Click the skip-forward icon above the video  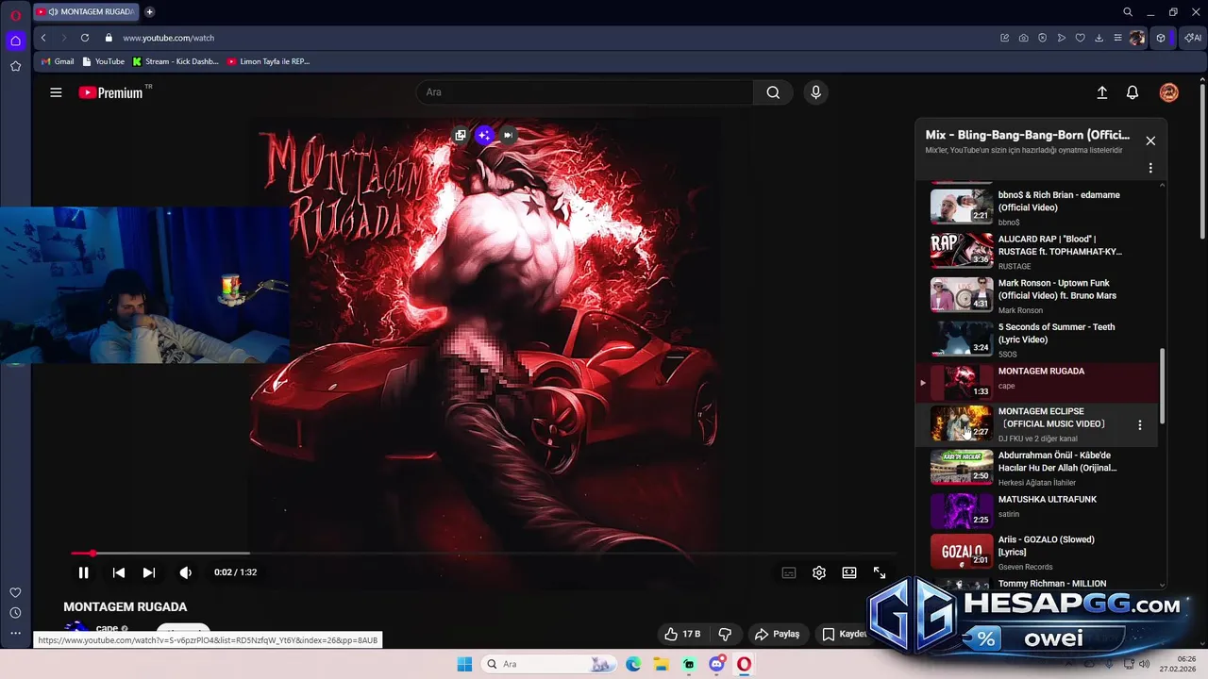click(x=508, y=135)
